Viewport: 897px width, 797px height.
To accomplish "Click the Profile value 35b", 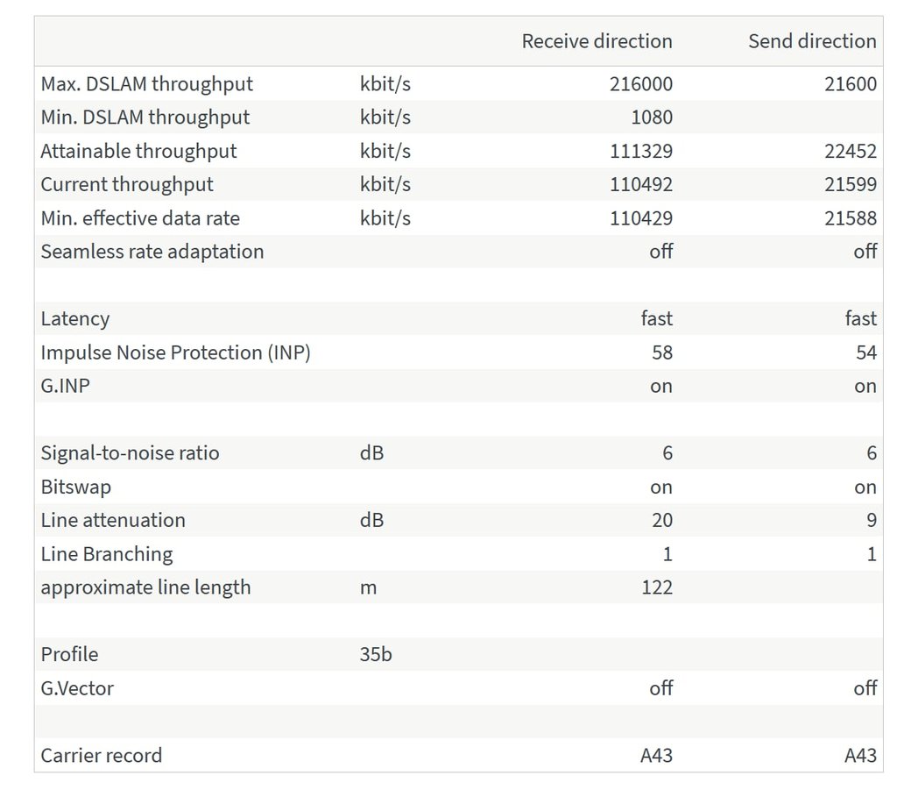I will pos(376,655).
